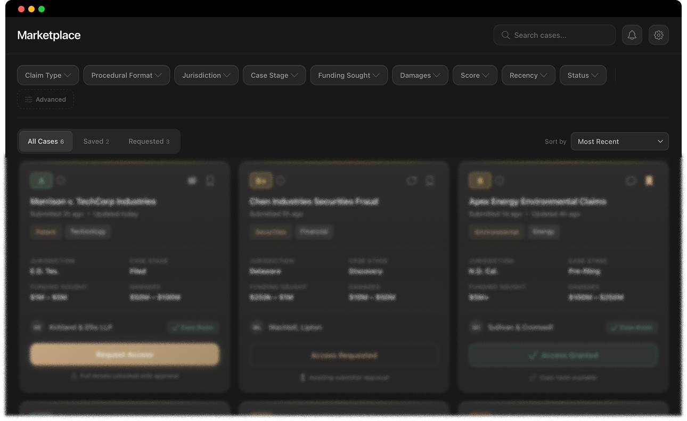
Task: Open the Procedural Format dropdown
Action: point(126,75)
